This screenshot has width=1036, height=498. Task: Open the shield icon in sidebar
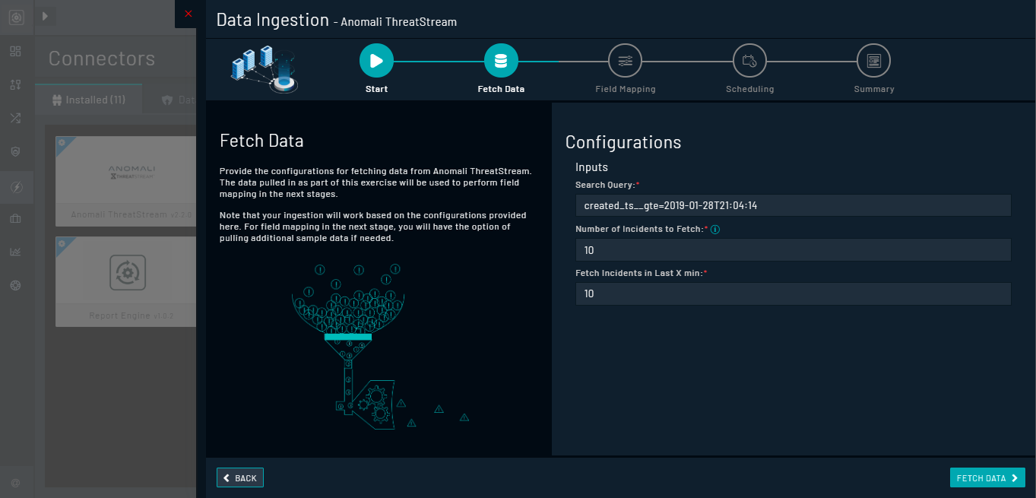15,152
